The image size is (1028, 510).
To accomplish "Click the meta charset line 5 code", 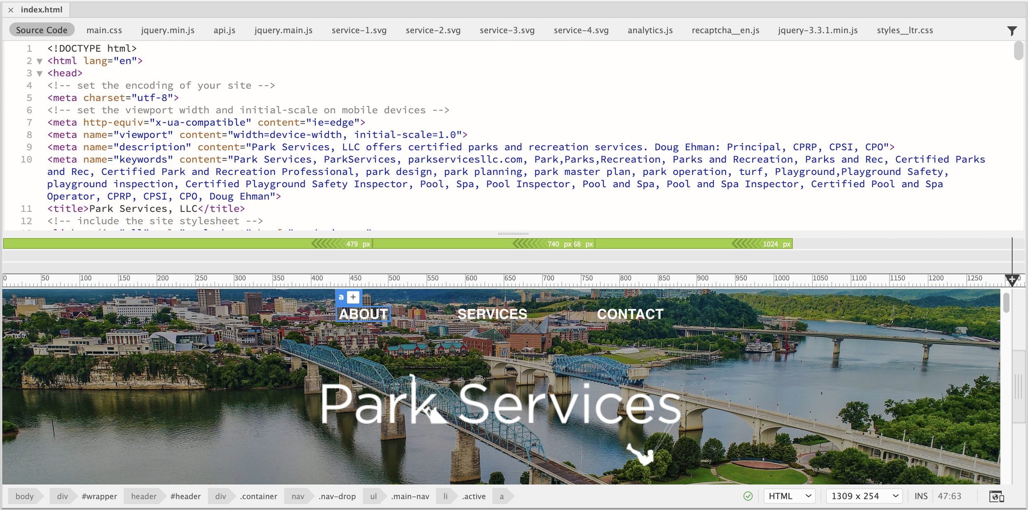I will pos(113,98).
